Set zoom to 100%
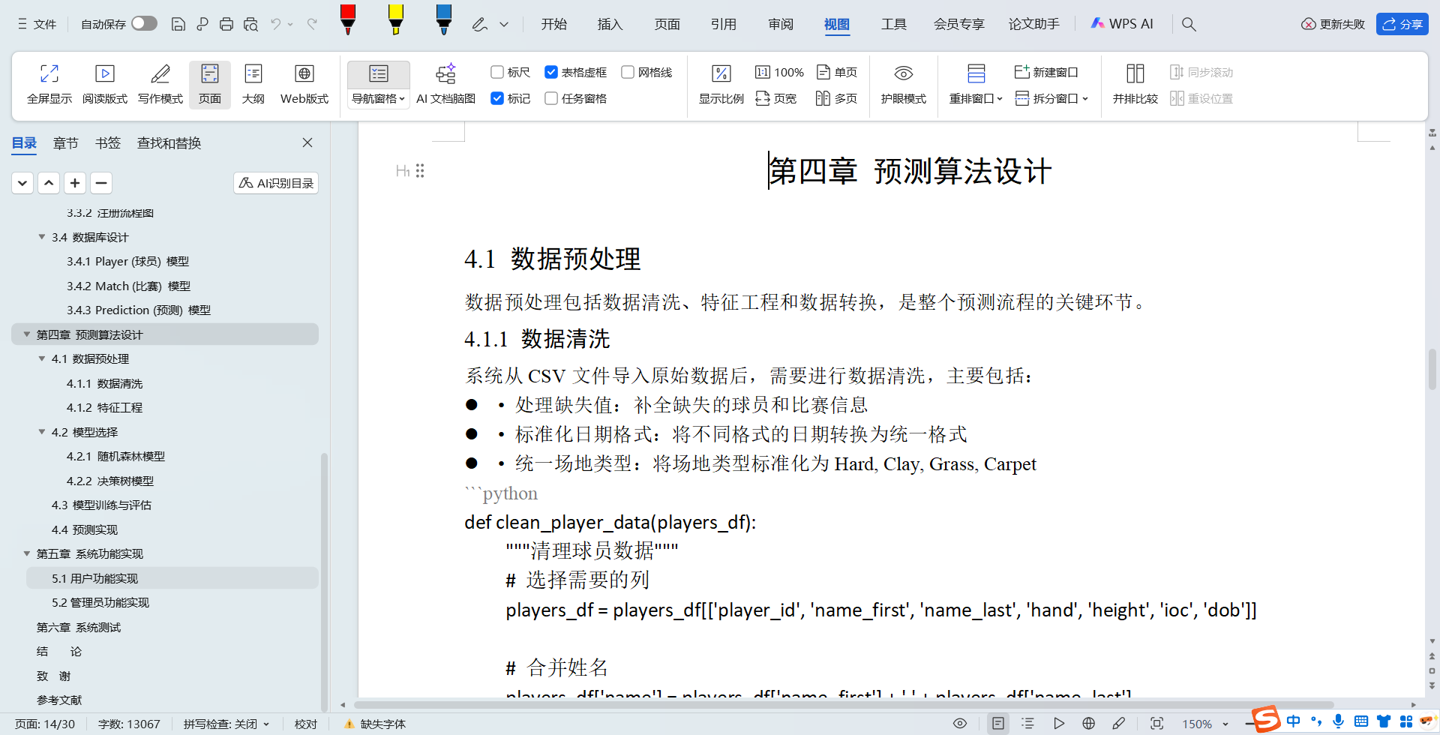This screenshot has width=1440, height=735. [x=779, y=72]
